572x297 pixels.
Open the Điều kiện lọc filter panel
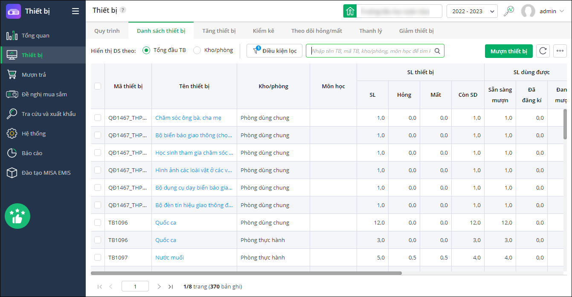(275, 51)
